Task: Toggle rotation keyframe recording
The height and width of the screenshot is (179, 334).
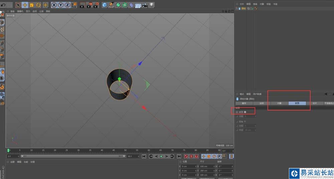Action: point(214,156)
